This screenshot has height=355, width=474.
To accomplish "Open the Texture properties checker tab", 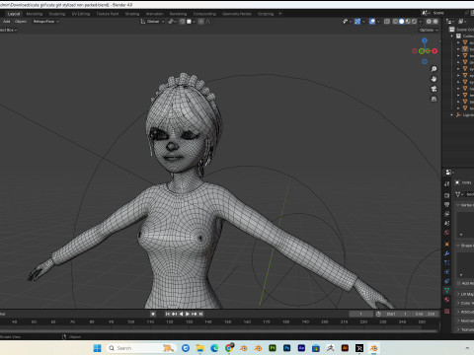I will click(x=446, y=311).
